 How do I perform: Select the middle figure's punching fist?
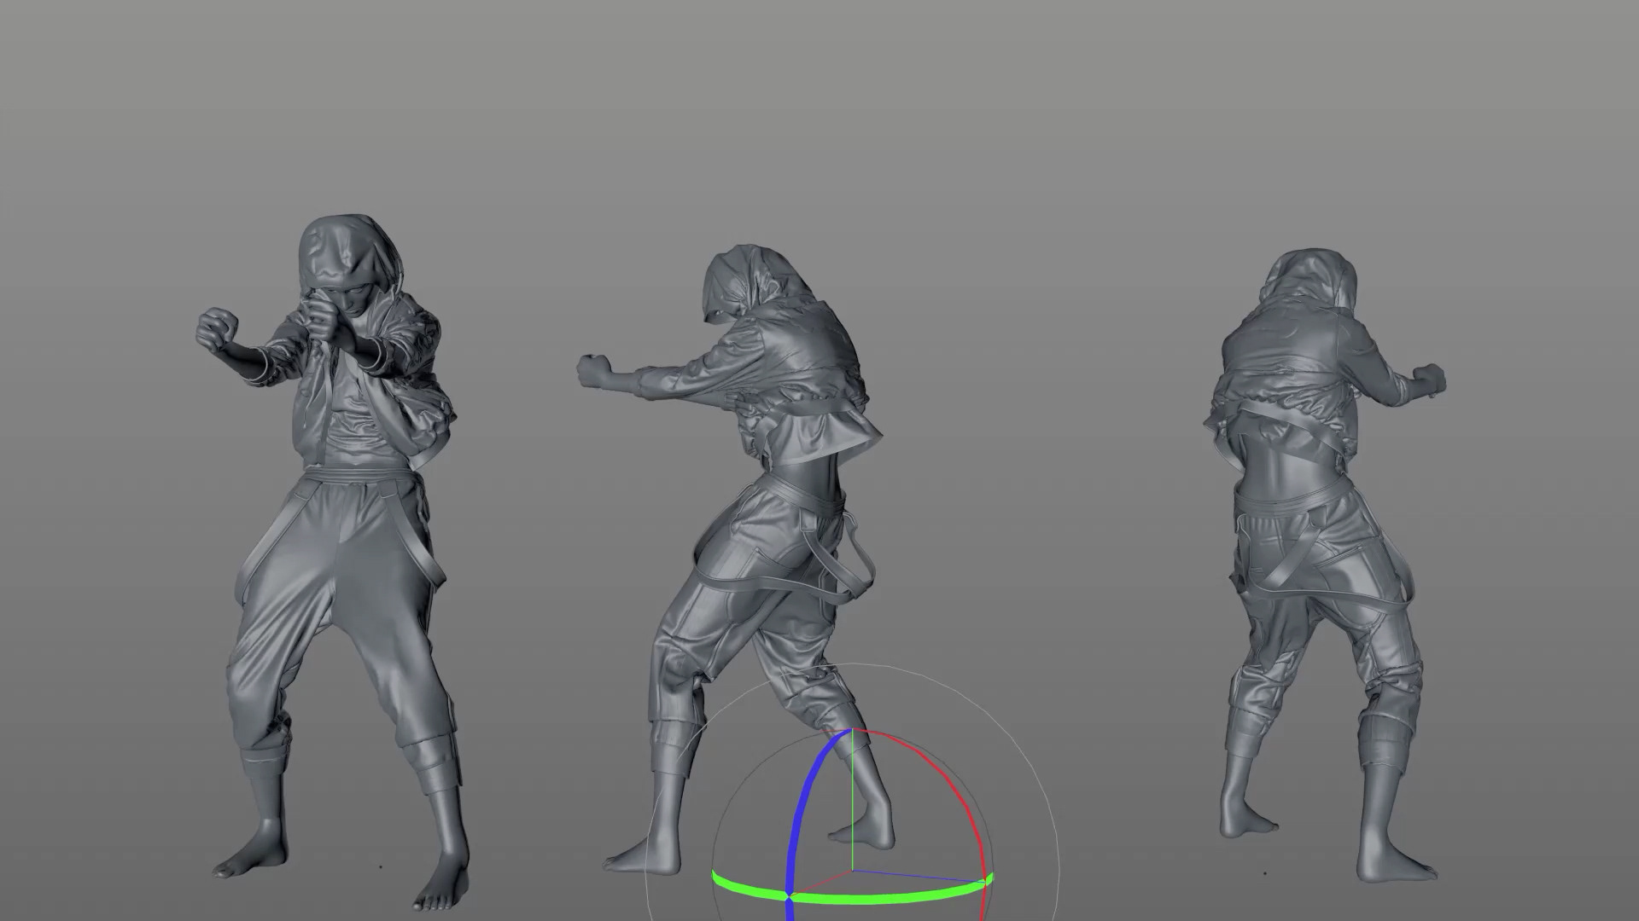(595, 372)
